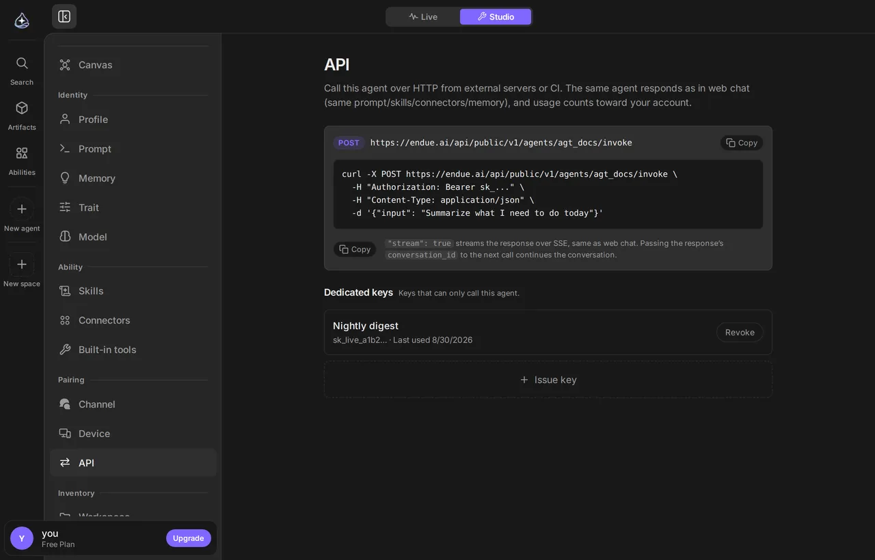Switch to Studio mode tab

click(x=496, y=16)
